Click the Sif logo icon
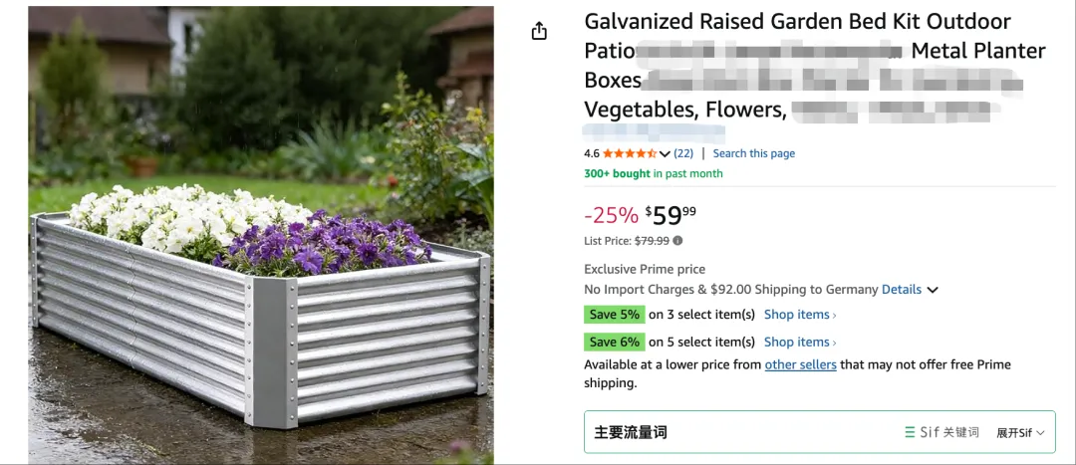Image resolution: width=1076 pixels, height=465 pixels. [x=910, y=432]
